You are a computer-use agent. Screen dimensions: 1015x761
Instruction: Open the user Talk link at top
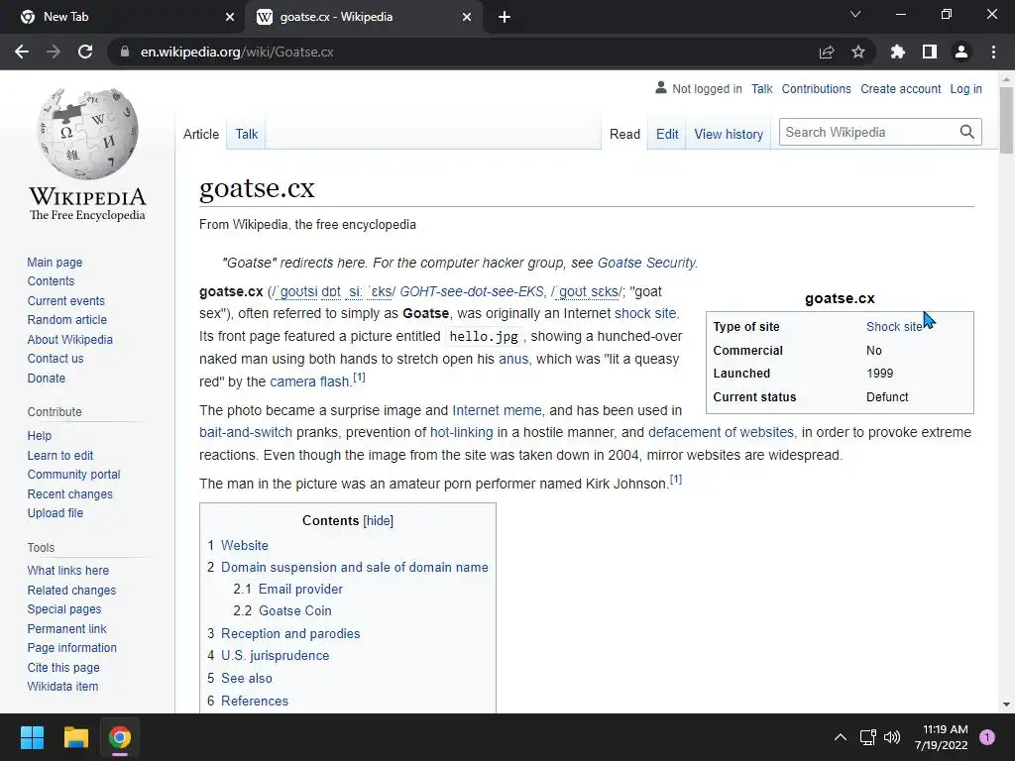point(762,88)
